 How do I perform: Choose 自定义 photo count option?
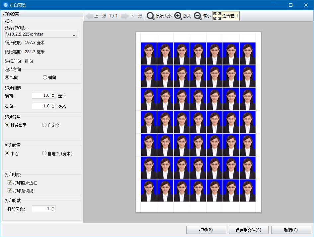[x=44, y=125]
